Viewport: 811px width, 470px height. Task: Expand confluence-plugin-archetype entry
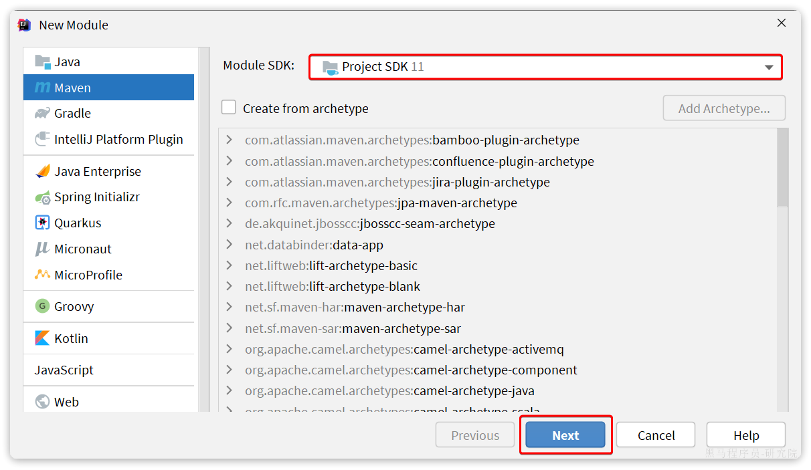click(x=230, y=161)
